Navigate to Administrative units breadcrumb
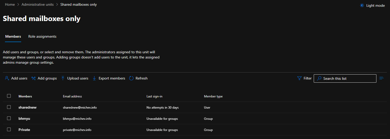390x139 pixels. [x=38, y=4]
